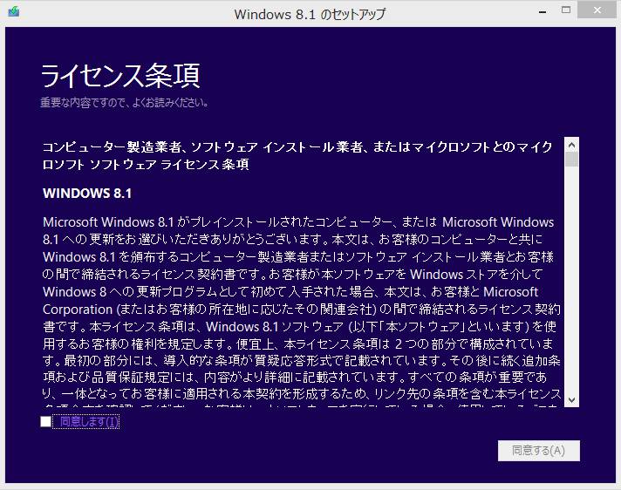This screenshot has width=621, height=490.
Task: Click the 同意します(I) label text
Action: [88, 422]
